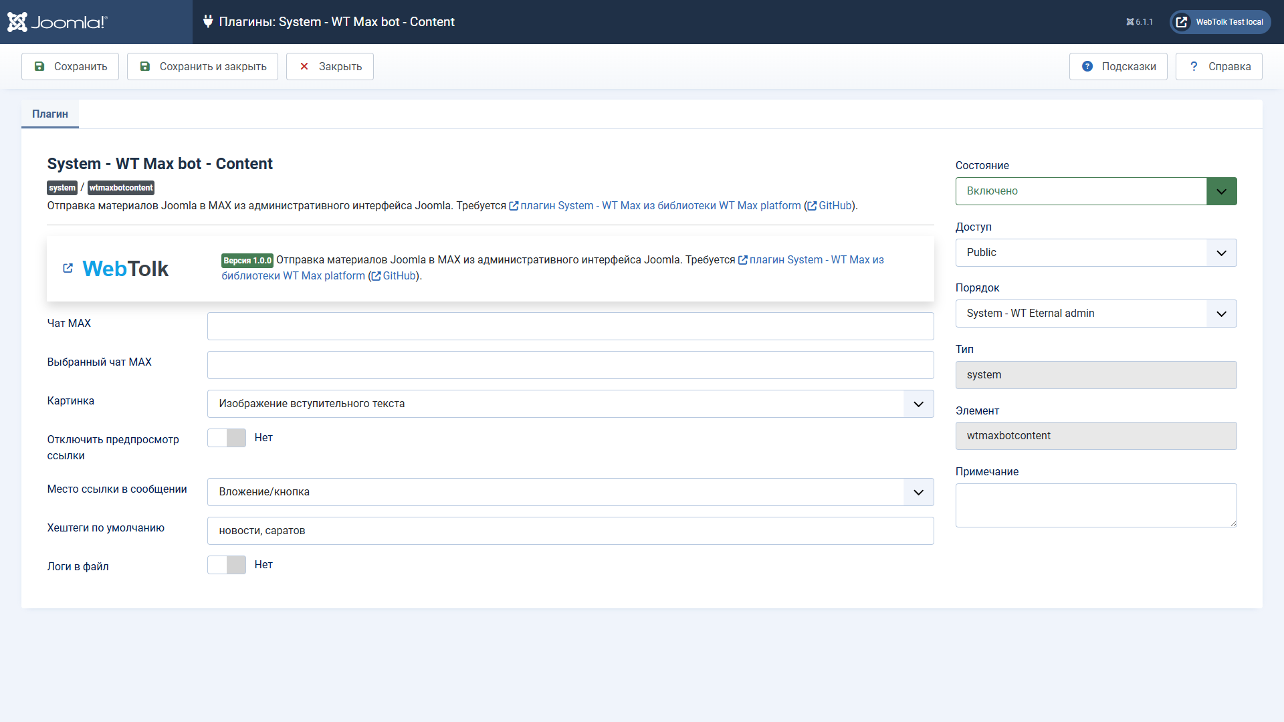Close editing with Закрыть button

click(330, 66)
